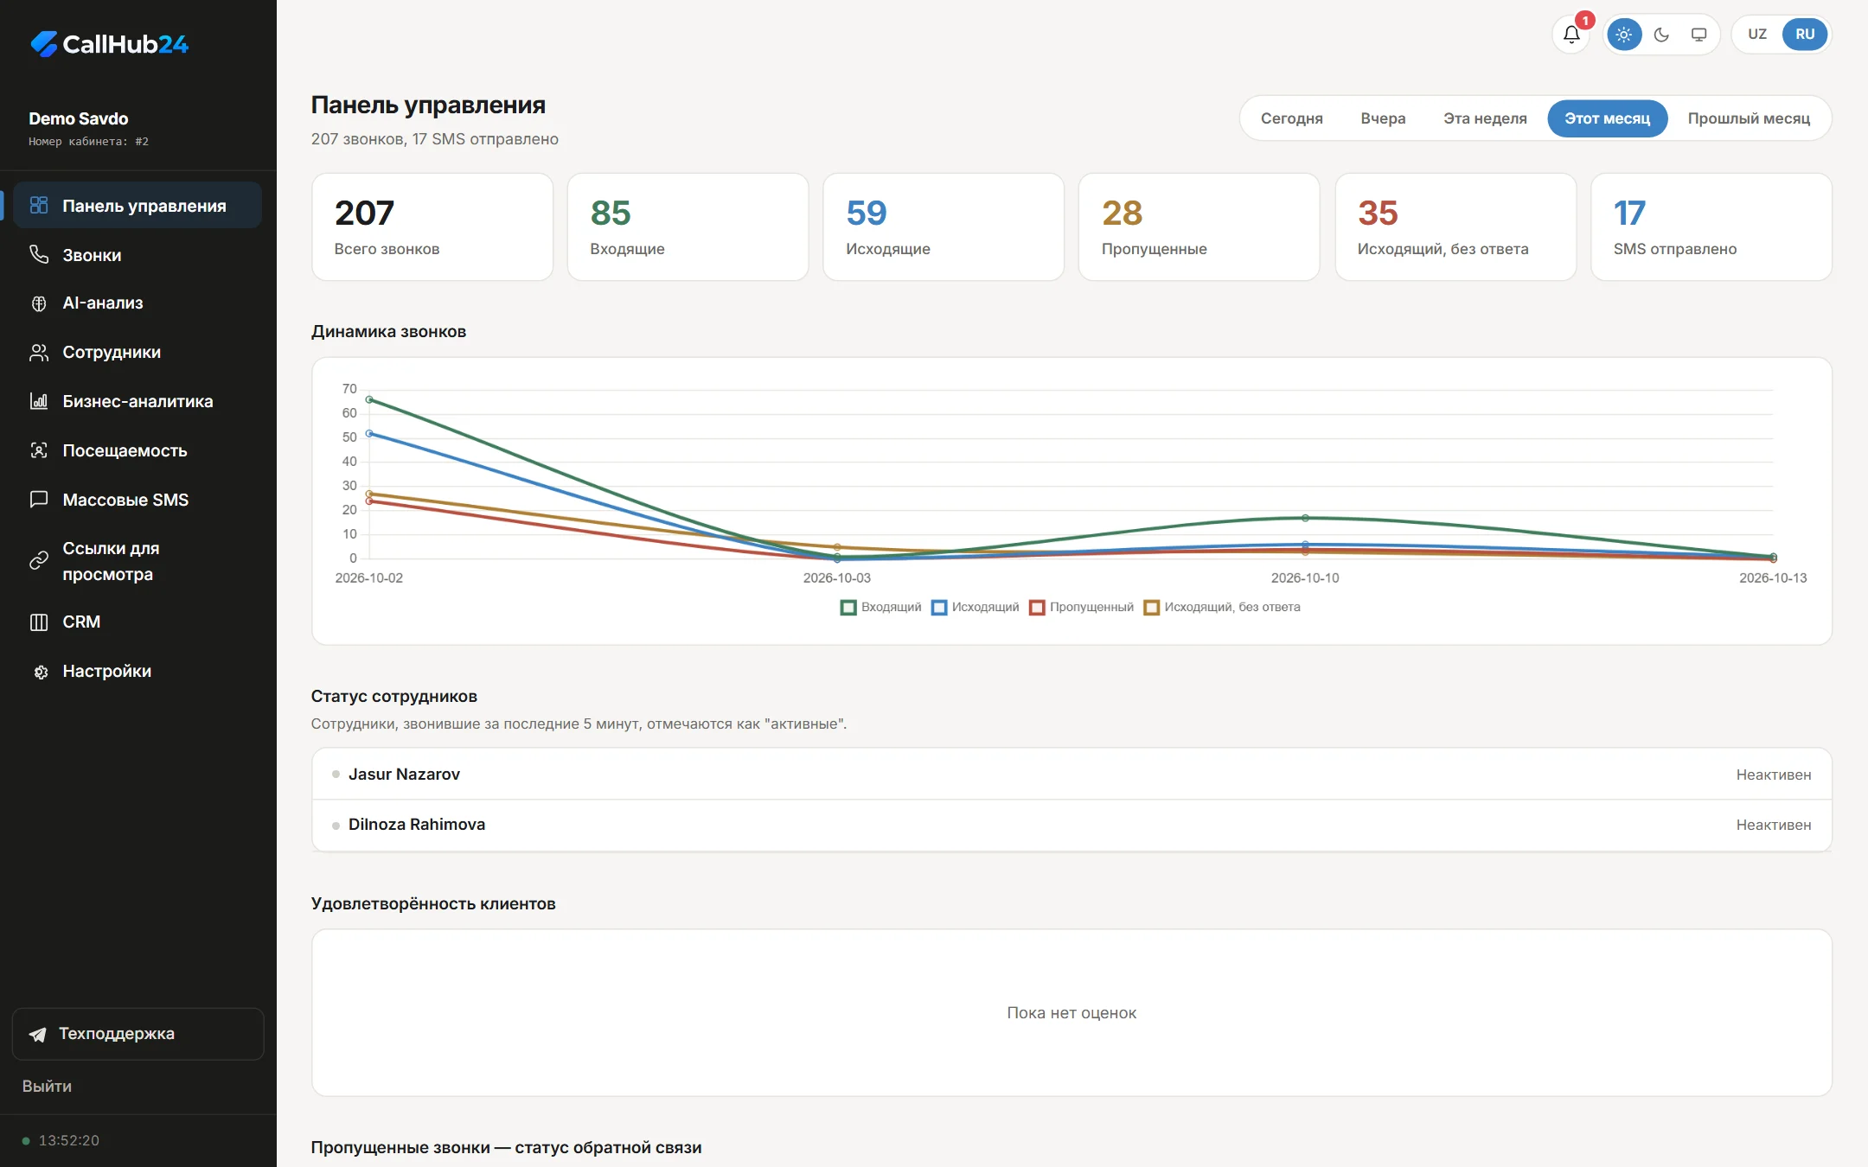Screen dimensions: 1868x1167
Task: Open Настройки gear icon
Action: [x=39, y=672]
